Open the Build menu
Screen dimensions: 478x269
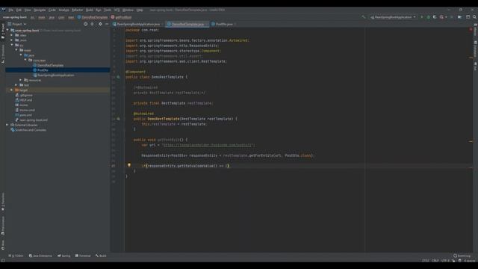point(90,10)
